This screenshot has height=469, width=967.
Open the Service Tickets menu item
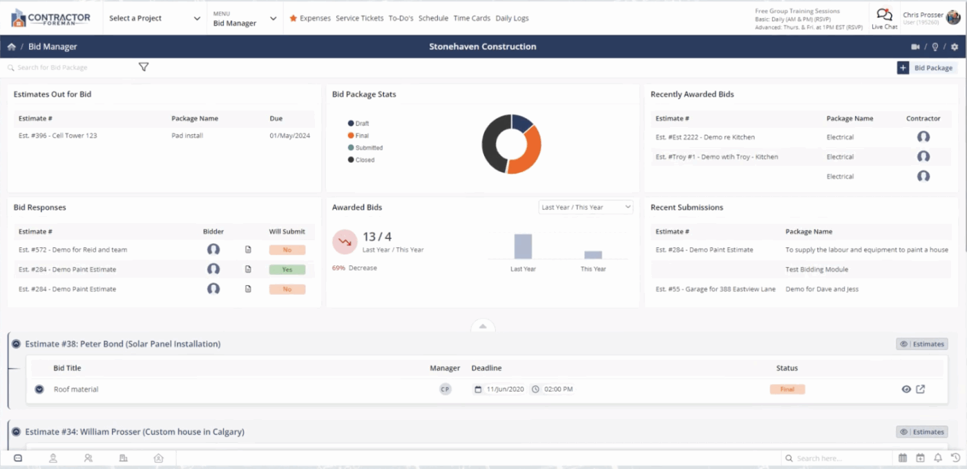359,18
